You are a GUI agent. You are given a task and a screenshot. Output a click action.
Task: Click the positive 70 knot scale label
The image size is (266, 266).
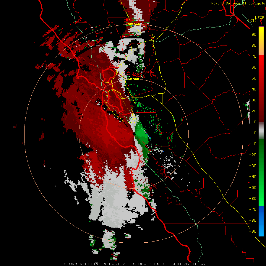(x=254, y=56)
